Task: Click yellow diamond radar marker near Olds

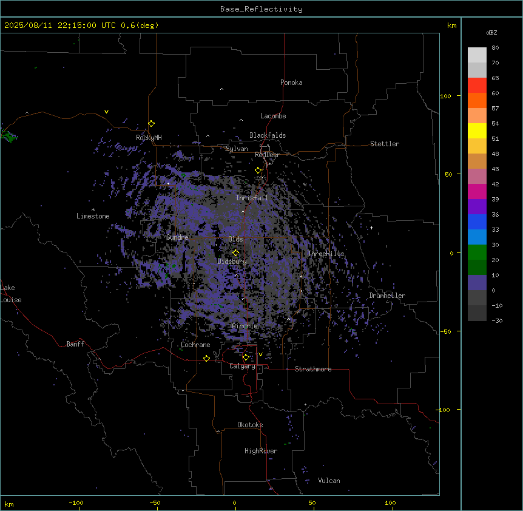Action: pyautogui.click(x=236, y=252)
